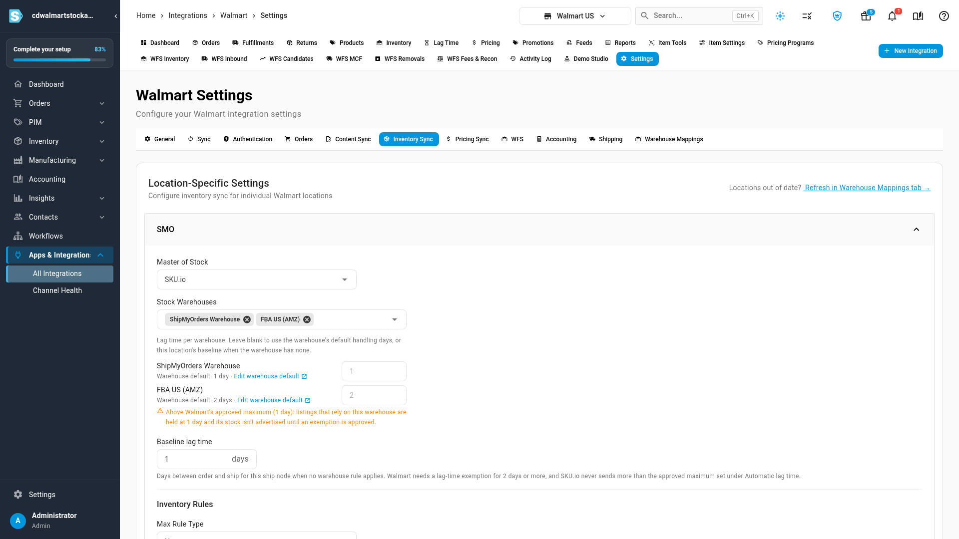Switch to the Warehouse Mappings tab

coord(669,139)
